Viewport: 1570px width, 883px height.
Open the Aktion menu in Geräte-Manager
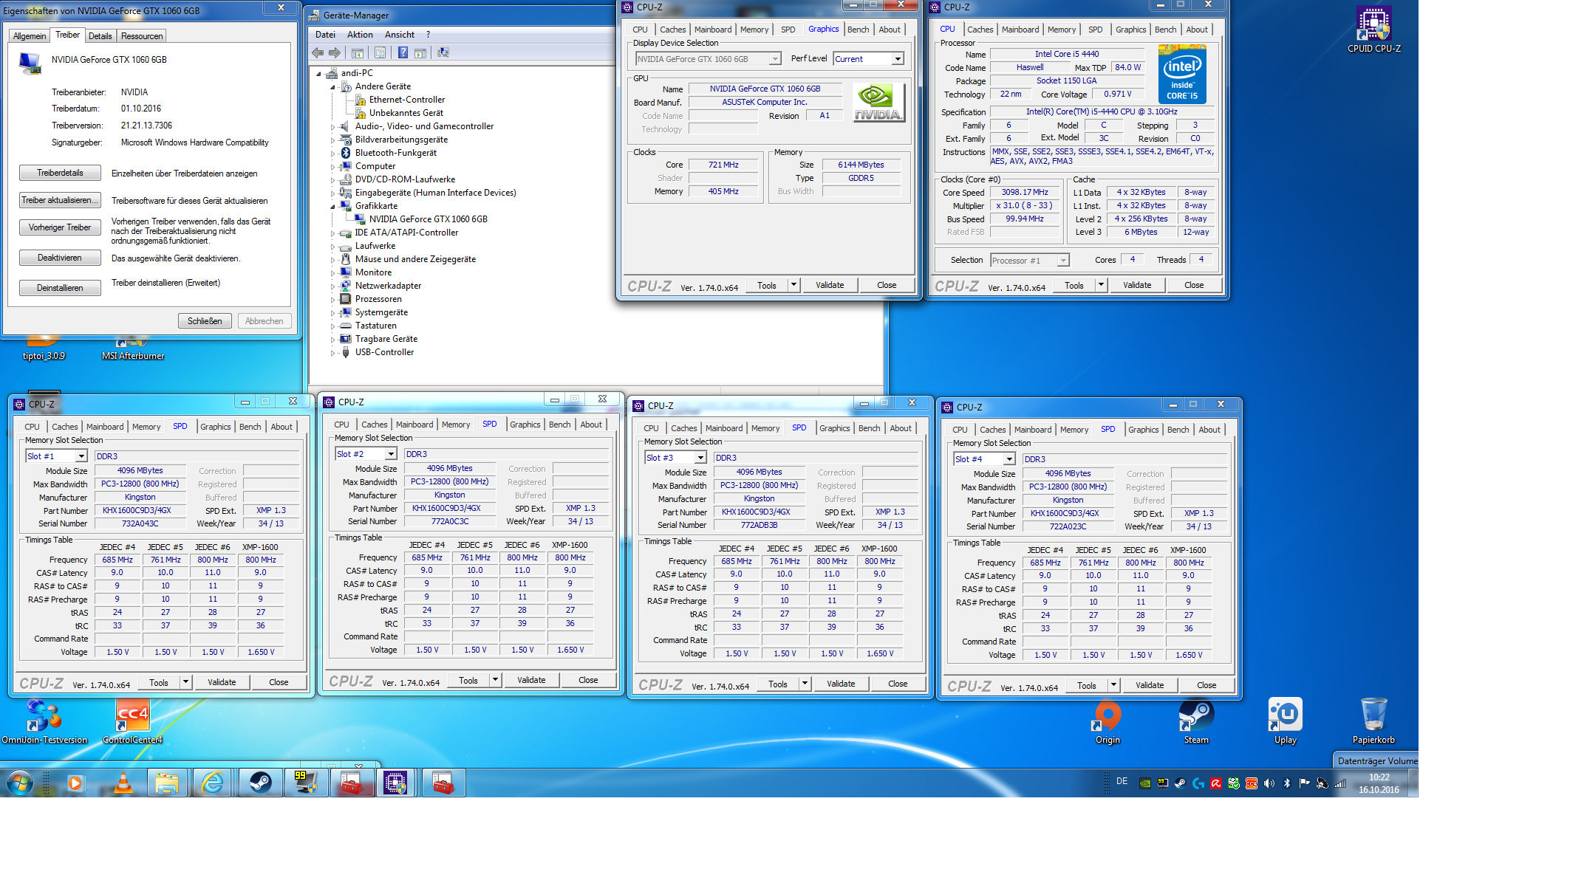360,35
